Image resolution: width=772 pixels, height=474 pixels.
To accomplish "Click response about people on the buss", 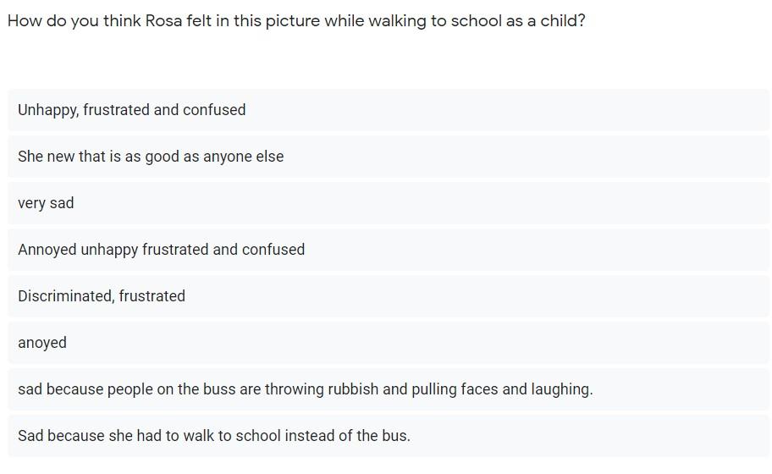I will pyautogui.click(x=389, y=389).
